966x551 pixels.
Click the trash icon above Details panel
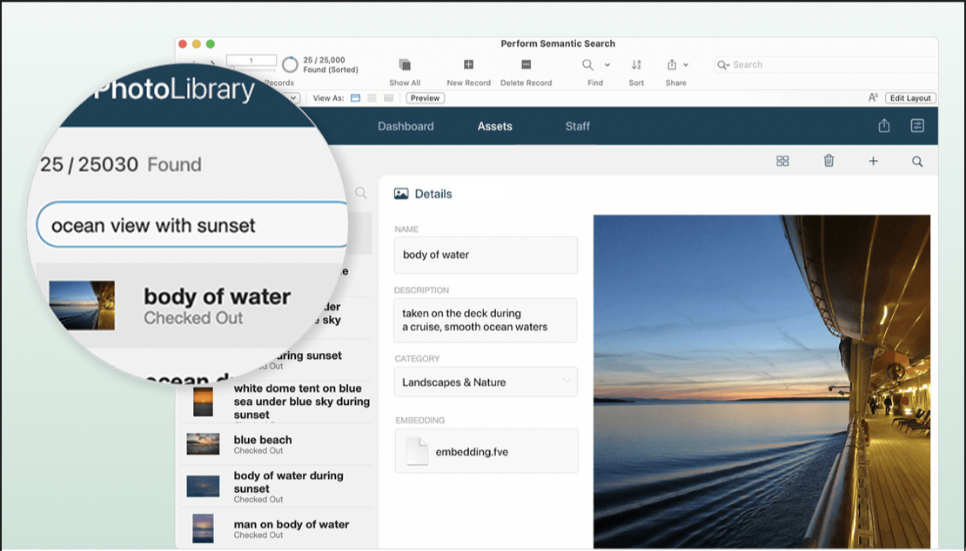[x=828, y=161]
